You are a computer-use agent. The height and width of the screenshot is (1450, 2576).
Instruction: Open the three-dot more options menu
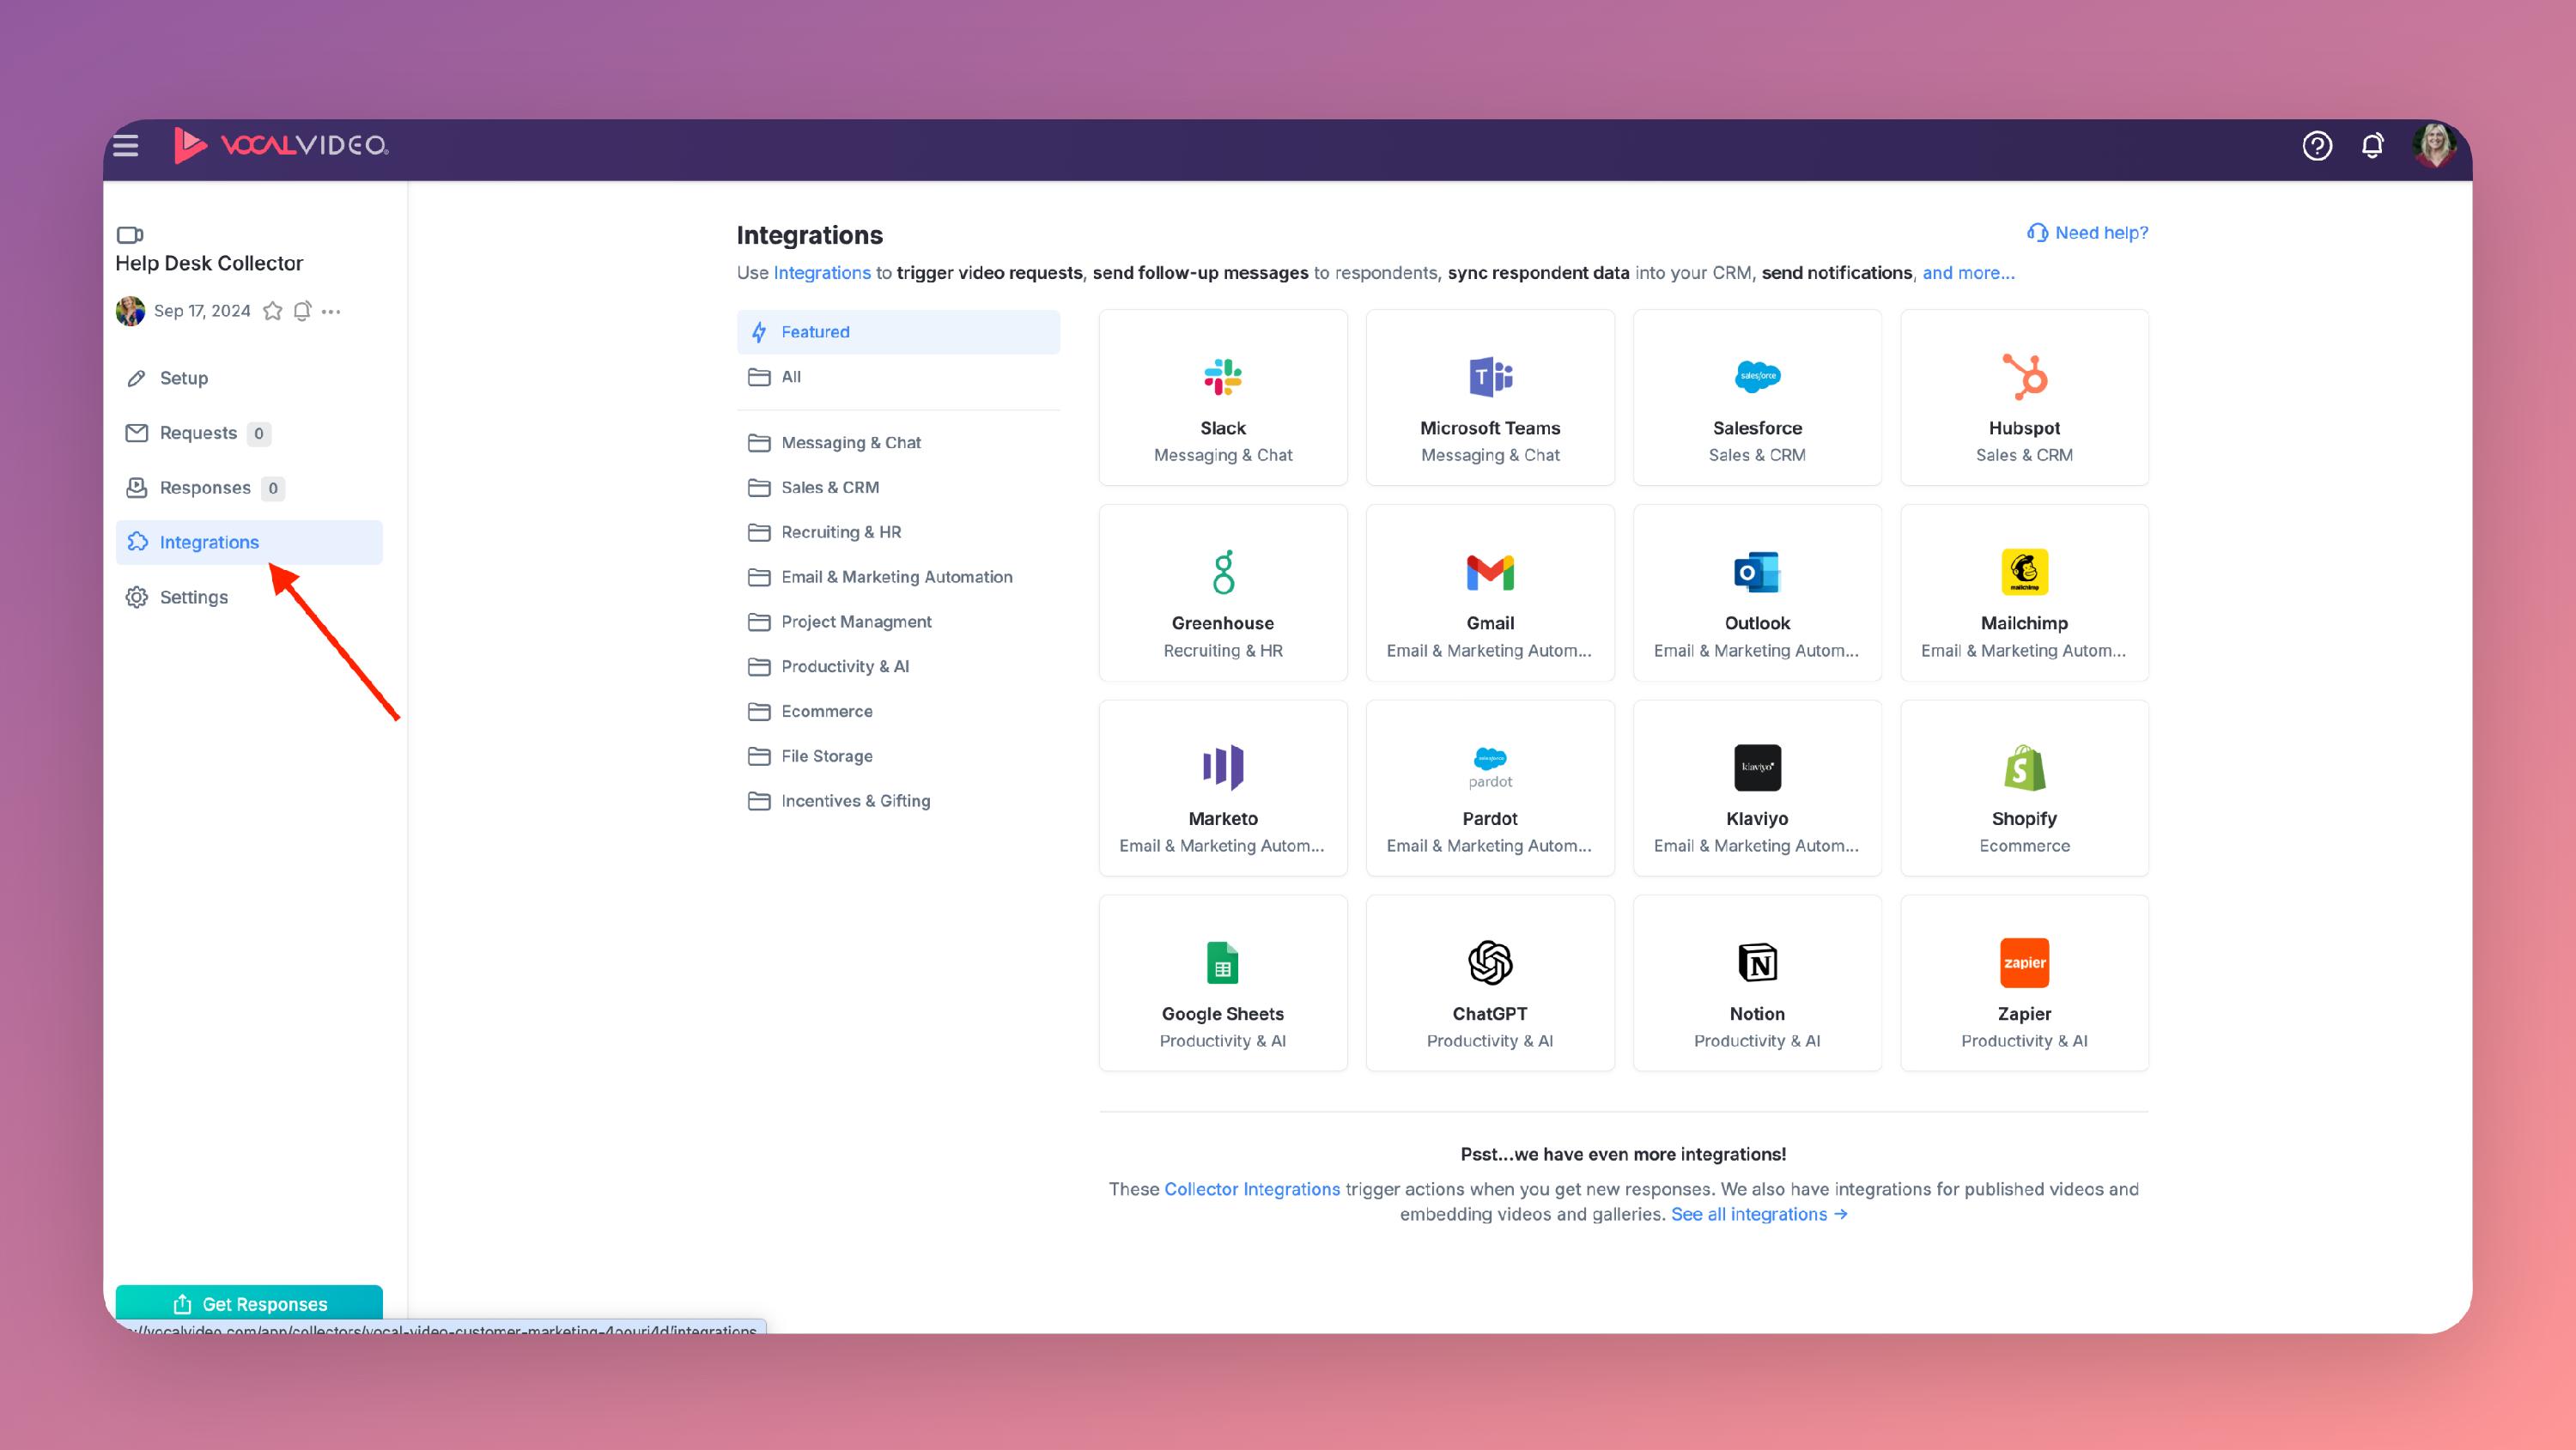click(x=332, y=311)
